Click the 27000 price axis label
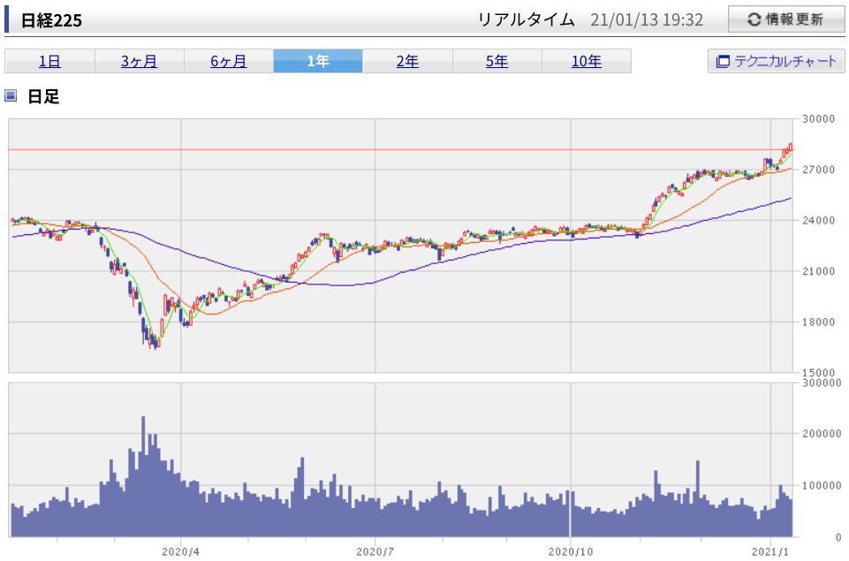Image resolution: width=849 pixels, height=561 pixels. point(818,170)
